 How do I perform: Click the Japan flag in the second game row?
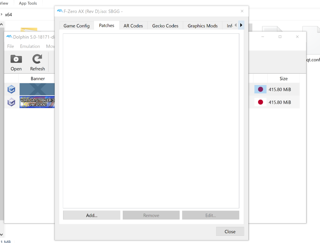coord(260,102)
